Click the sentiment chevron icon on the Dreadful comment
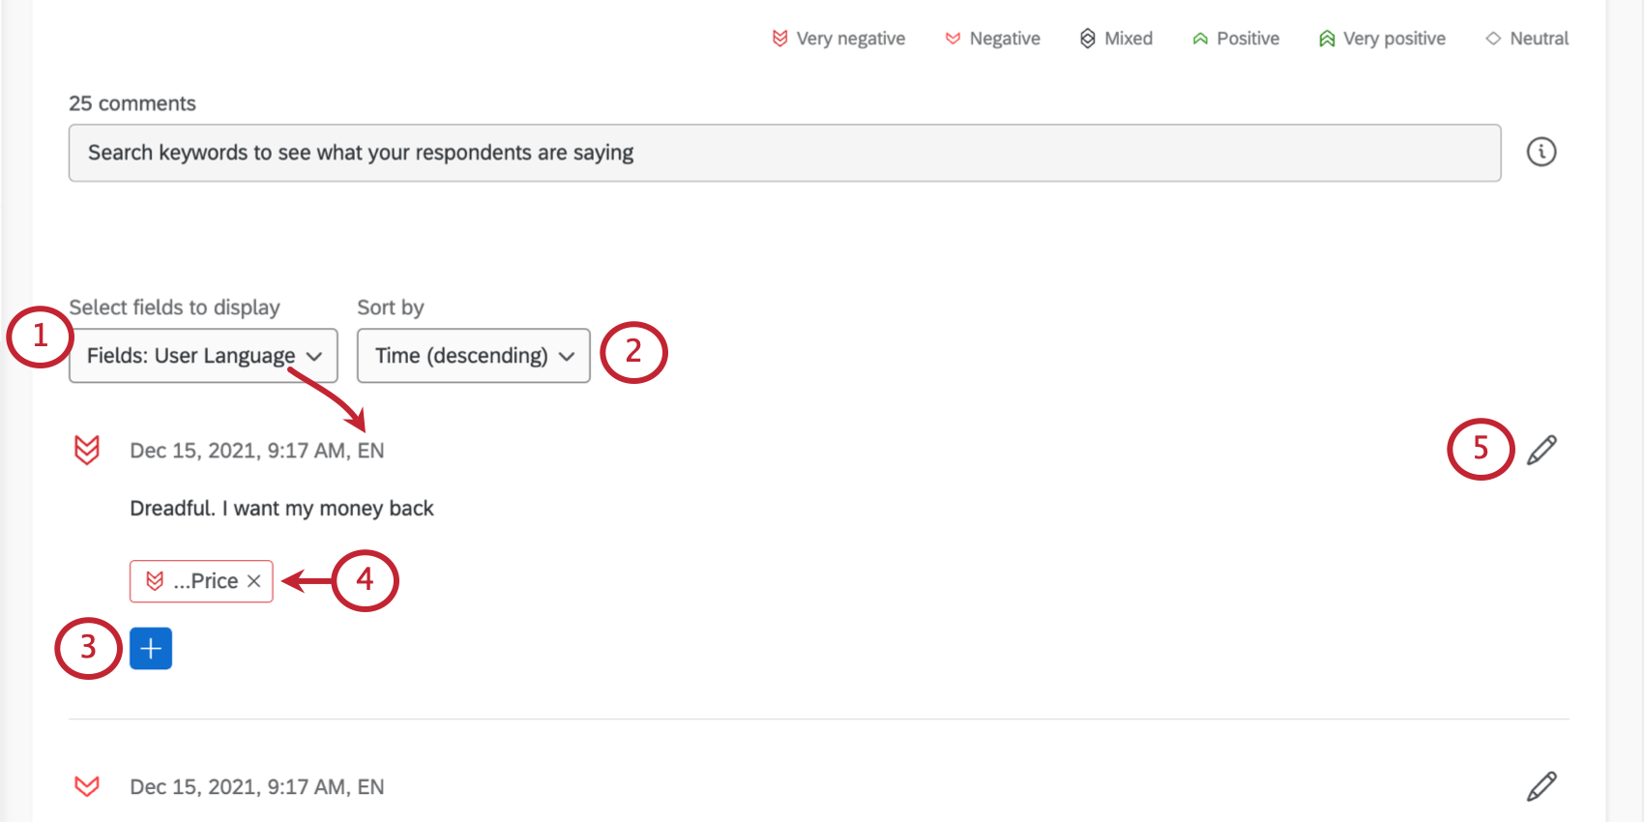 (86, 451)
